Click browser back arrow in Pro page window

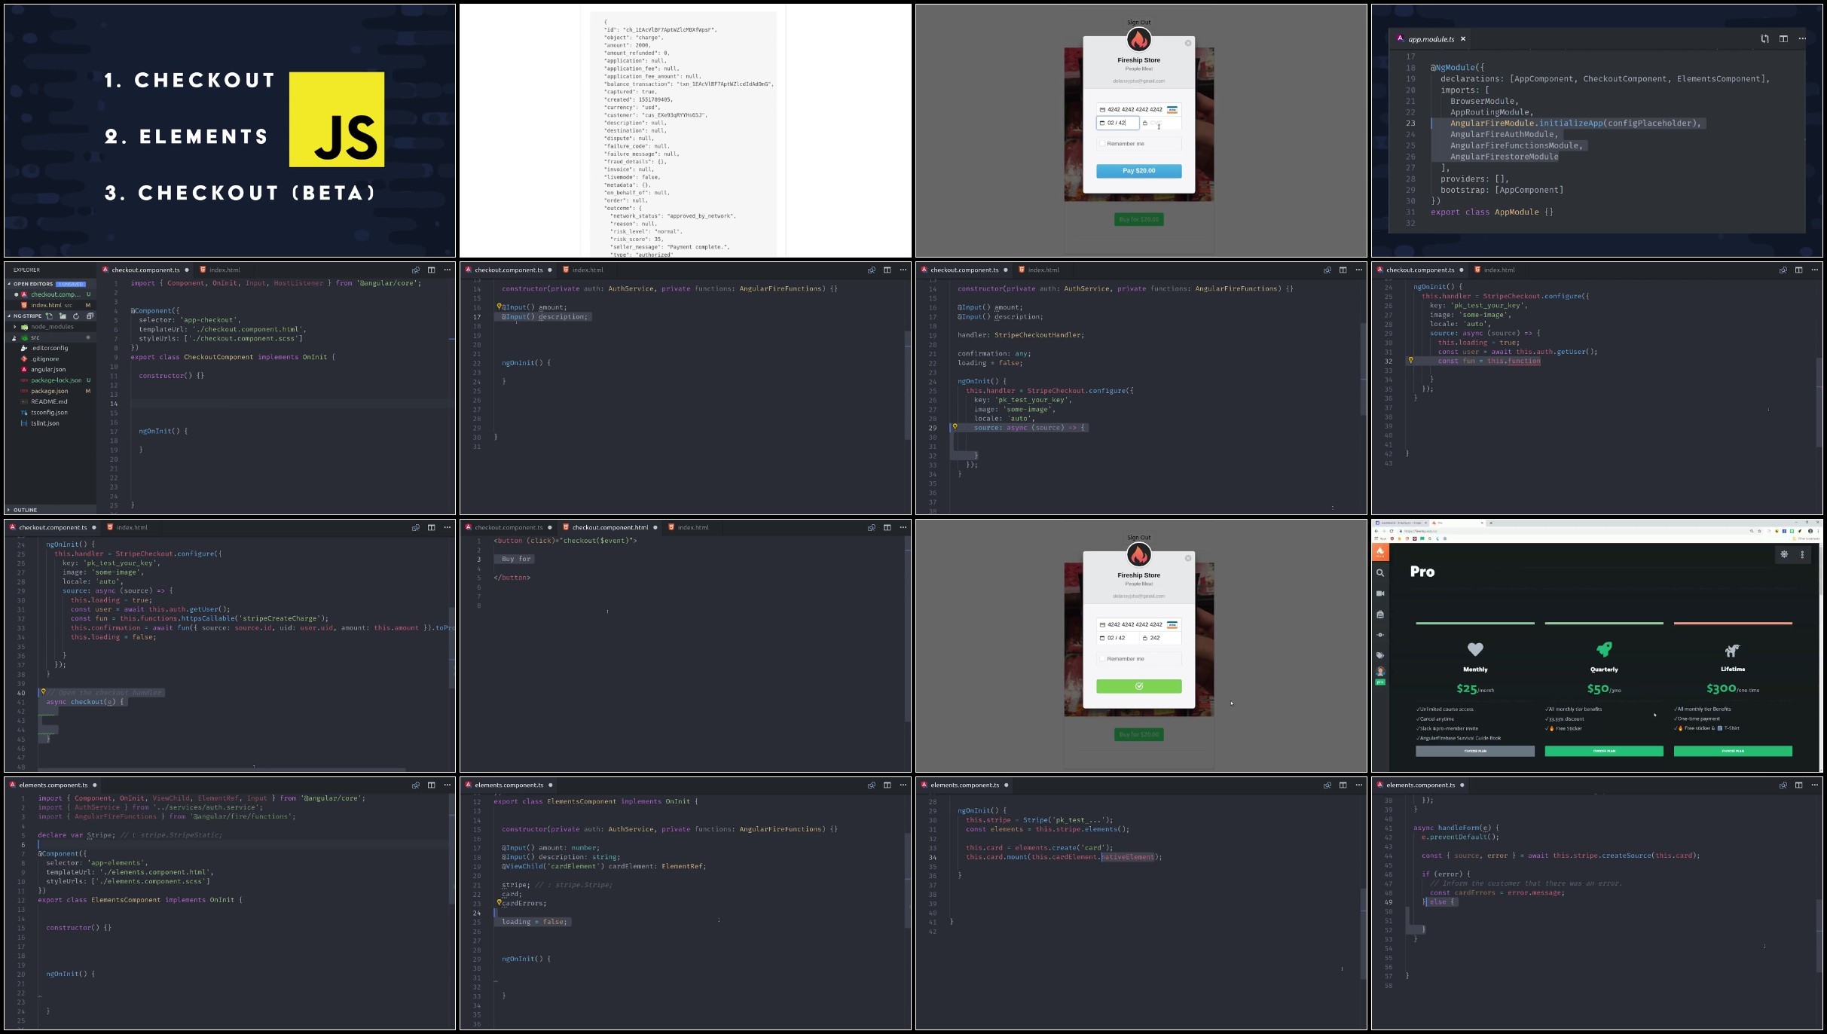[x=1376, y=531]
